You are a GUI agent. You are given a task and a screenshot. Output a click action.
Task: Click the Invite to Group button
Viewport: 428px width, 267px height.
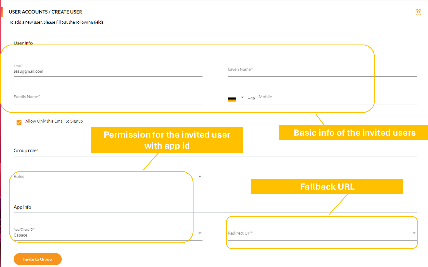point(37,259)
